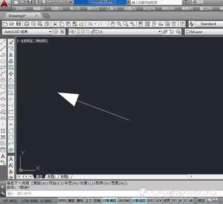Screen dimensions: 223x204
Task: Switch to the 布局1 layout tab
Action: click(51, 177)
